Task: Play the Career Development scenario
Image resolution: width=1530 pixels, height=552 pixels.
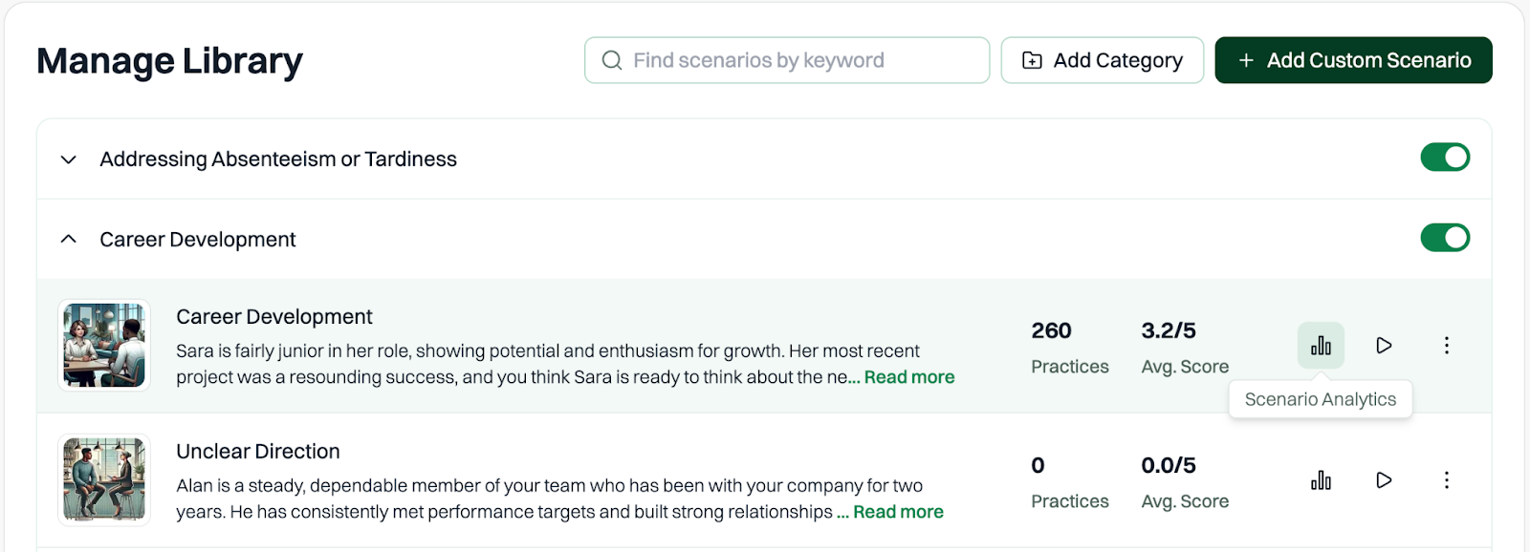Action: point(1384,346)
